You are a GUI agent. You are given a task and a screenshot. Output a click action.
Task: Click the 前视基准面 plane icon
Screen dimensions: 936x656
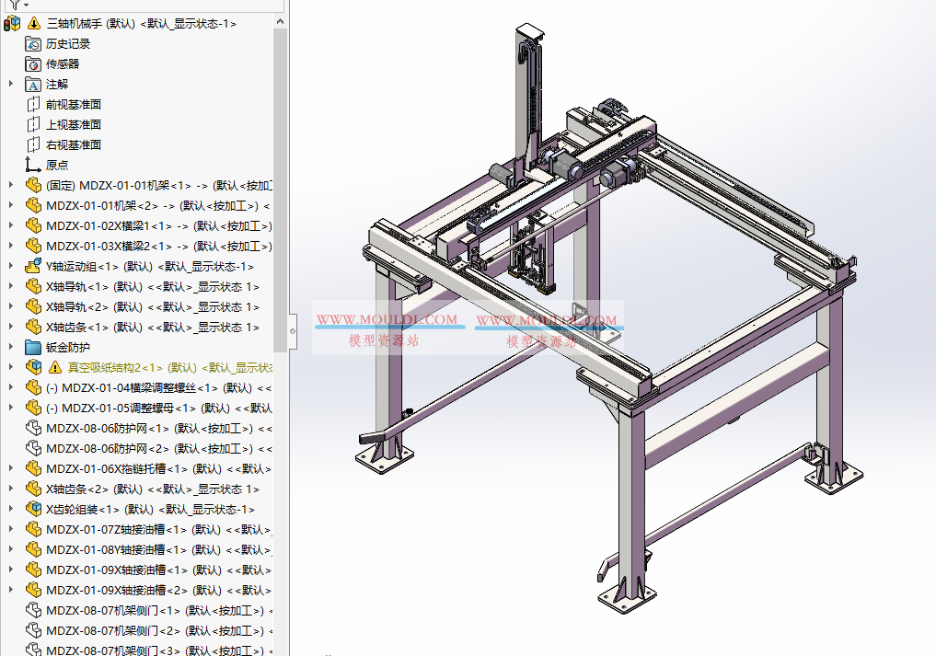(x=30, y=104)
